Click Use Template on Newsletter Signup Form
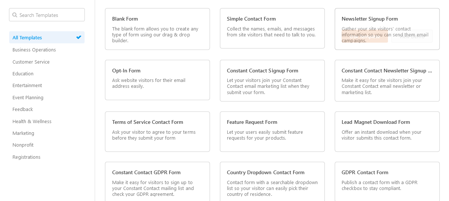This screenshot has height=201, width=449. [364, 36]
